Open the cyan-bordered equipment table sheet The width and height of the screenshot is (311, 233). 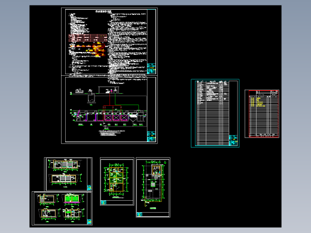[215, 113]
